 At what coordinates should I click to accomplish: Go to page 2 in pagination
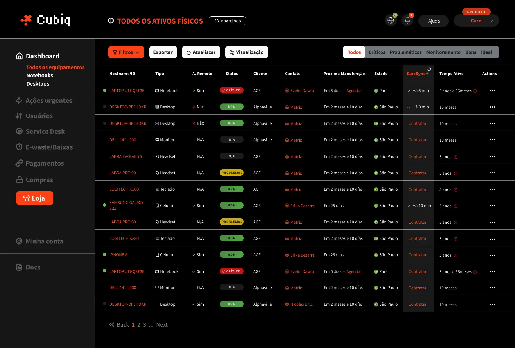pyautogui.click(x=139, y=324)
